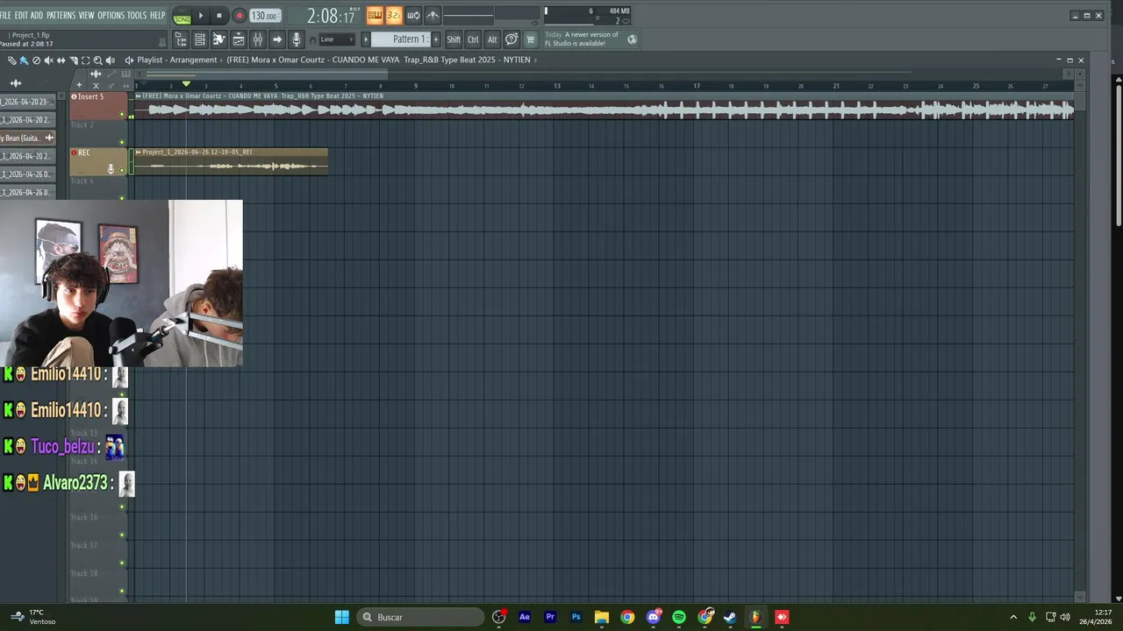Open the Mixer icon
This screenshot has width=1123, height=631.
258,39
